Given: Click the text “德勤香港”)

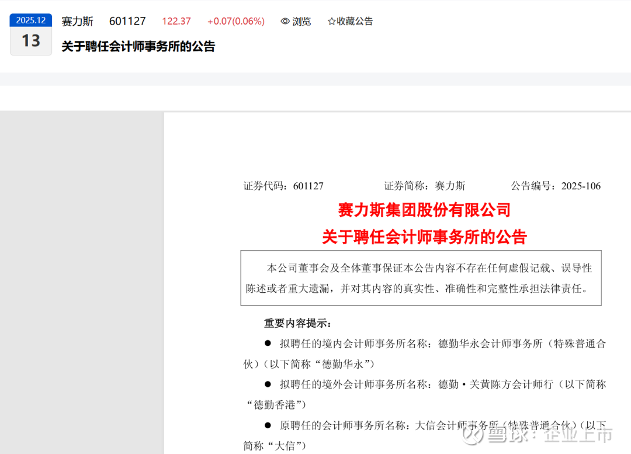Looking at the screenshot, I should tap(276, 404).
